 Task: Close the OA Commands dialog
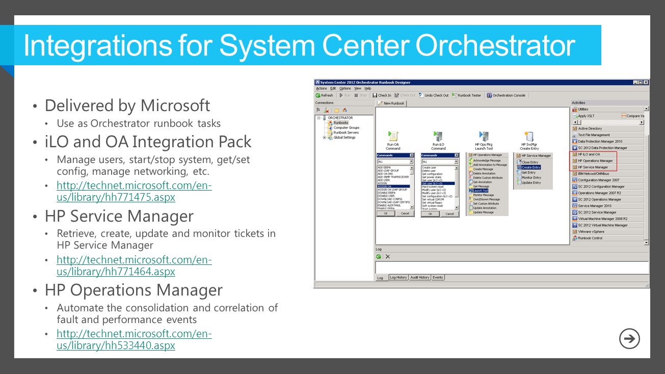[412, 155]
